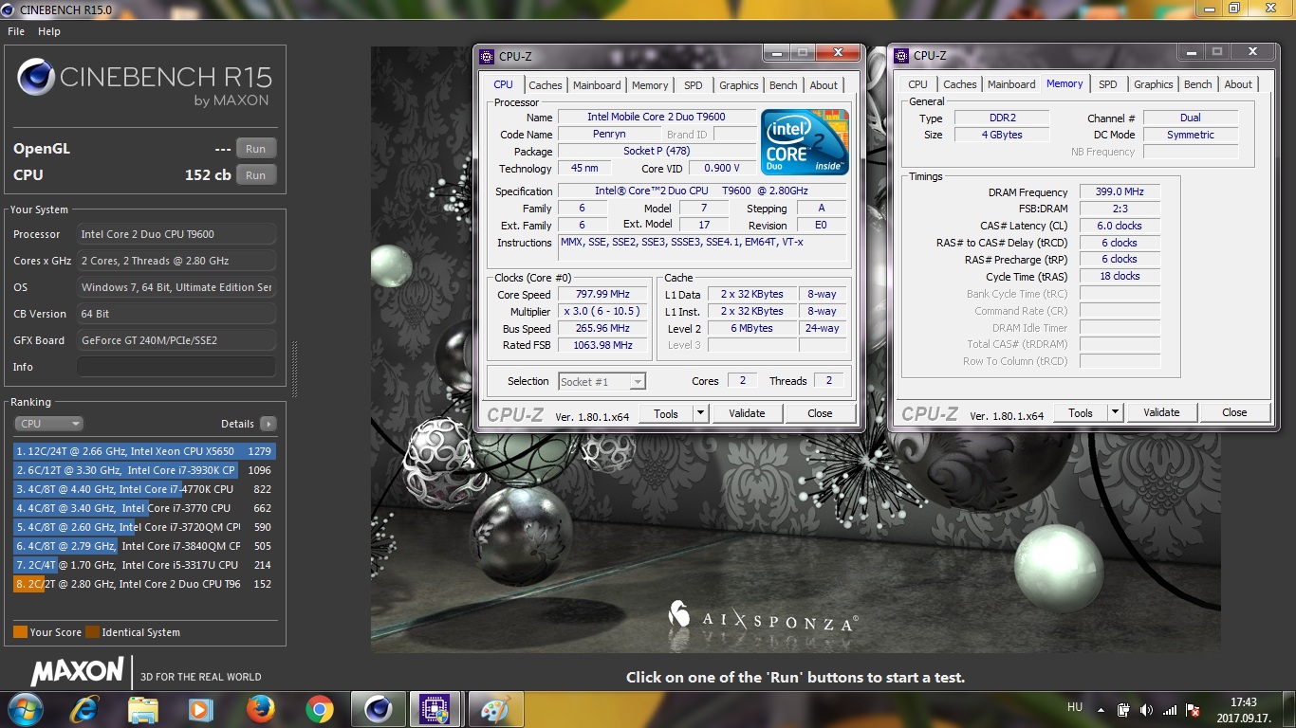The height and width of the screenshot is (728, 1296).
Task: Switch to Graphics tab in left CPU-Z
Action: pos(738,85)
